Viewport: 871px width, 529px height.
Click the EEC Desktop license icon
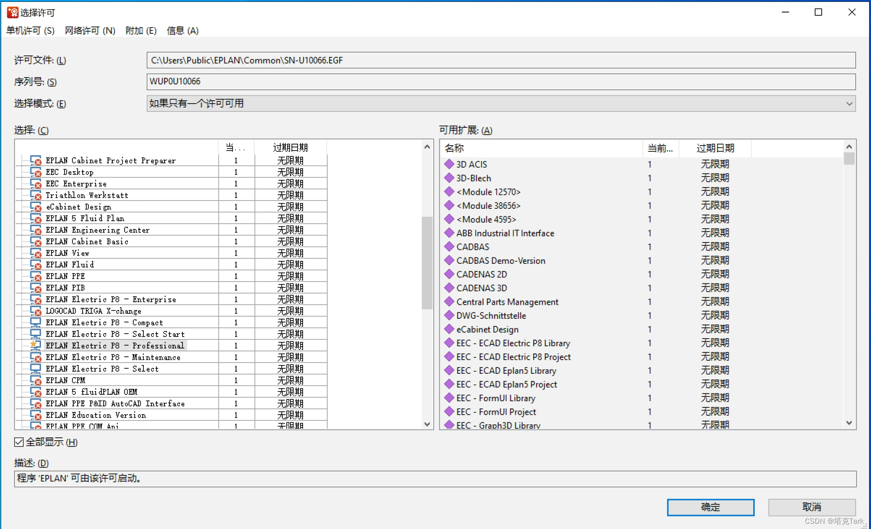point(36,172)
